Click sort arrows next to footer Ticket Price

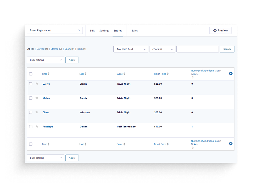click(168, 144)
